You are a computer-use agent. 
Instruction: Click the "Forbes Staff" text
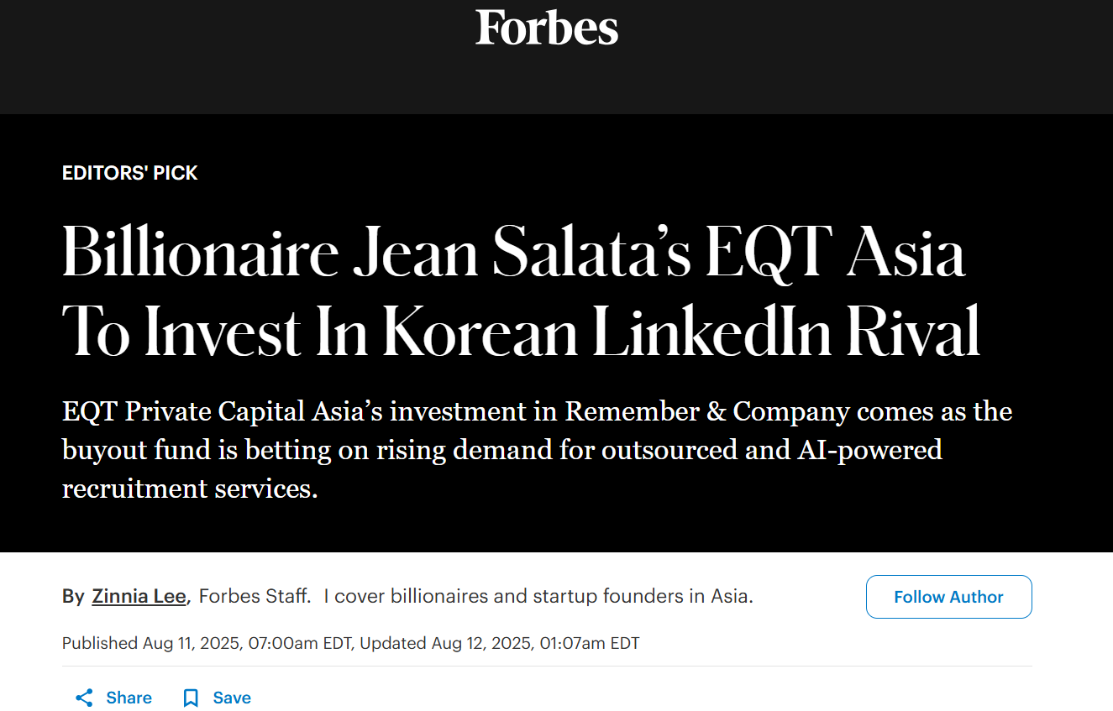pyautogui.click(x=254, y=597)
